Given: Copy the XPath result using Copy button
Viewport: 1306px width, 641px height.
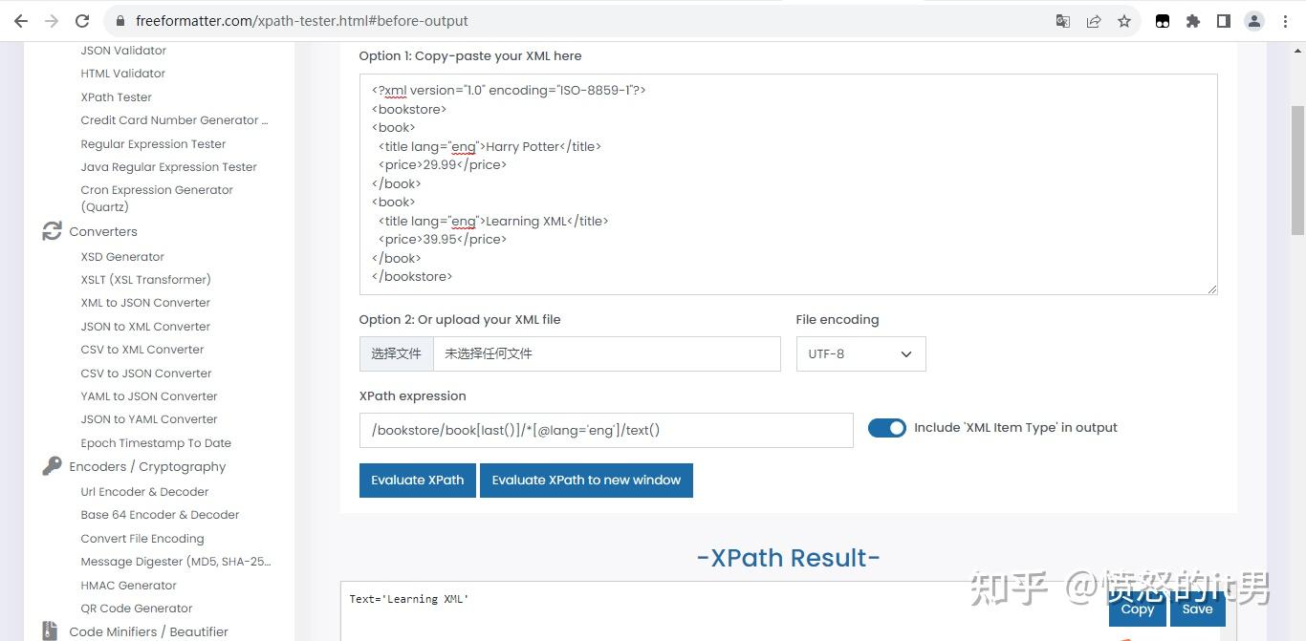Looking at the screenshot, I should click(1137, 609).
